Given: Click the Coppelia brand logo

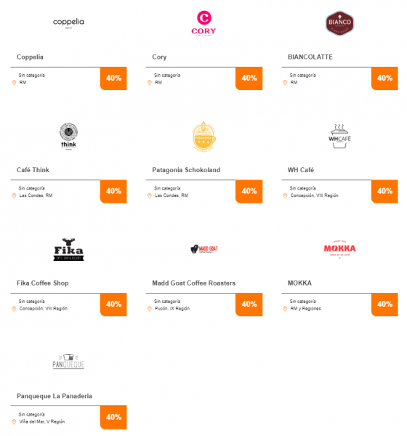Looking at the screenshot, I should click(x=68, y=23).
